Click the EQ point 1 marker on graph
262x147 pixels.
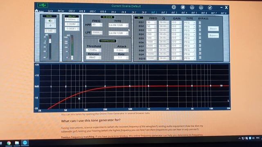point(51,87)
